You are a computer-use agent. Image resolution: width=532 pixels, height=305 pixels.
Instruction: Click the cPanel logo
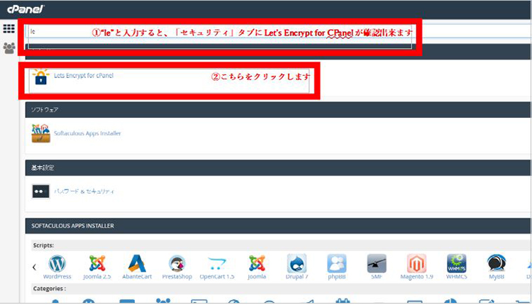coord(26,9)
